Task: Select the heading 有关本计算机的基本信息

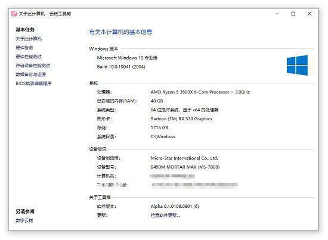Action: point(120,32)
